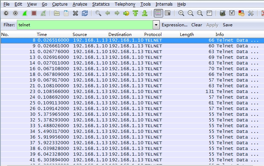Toggle packet list colorize button
The width and height of the screenshot is (264, 166).
point(158,13)
